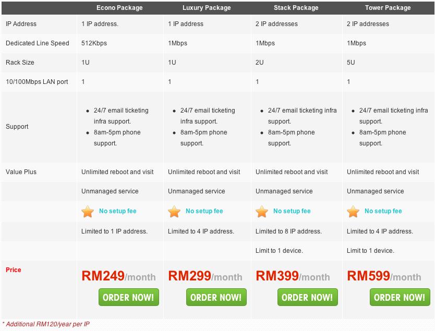Select the Luxury Package column header
The height and width of the screenshot is (331, 435).
pyautogui.click(x=207, y=8)
